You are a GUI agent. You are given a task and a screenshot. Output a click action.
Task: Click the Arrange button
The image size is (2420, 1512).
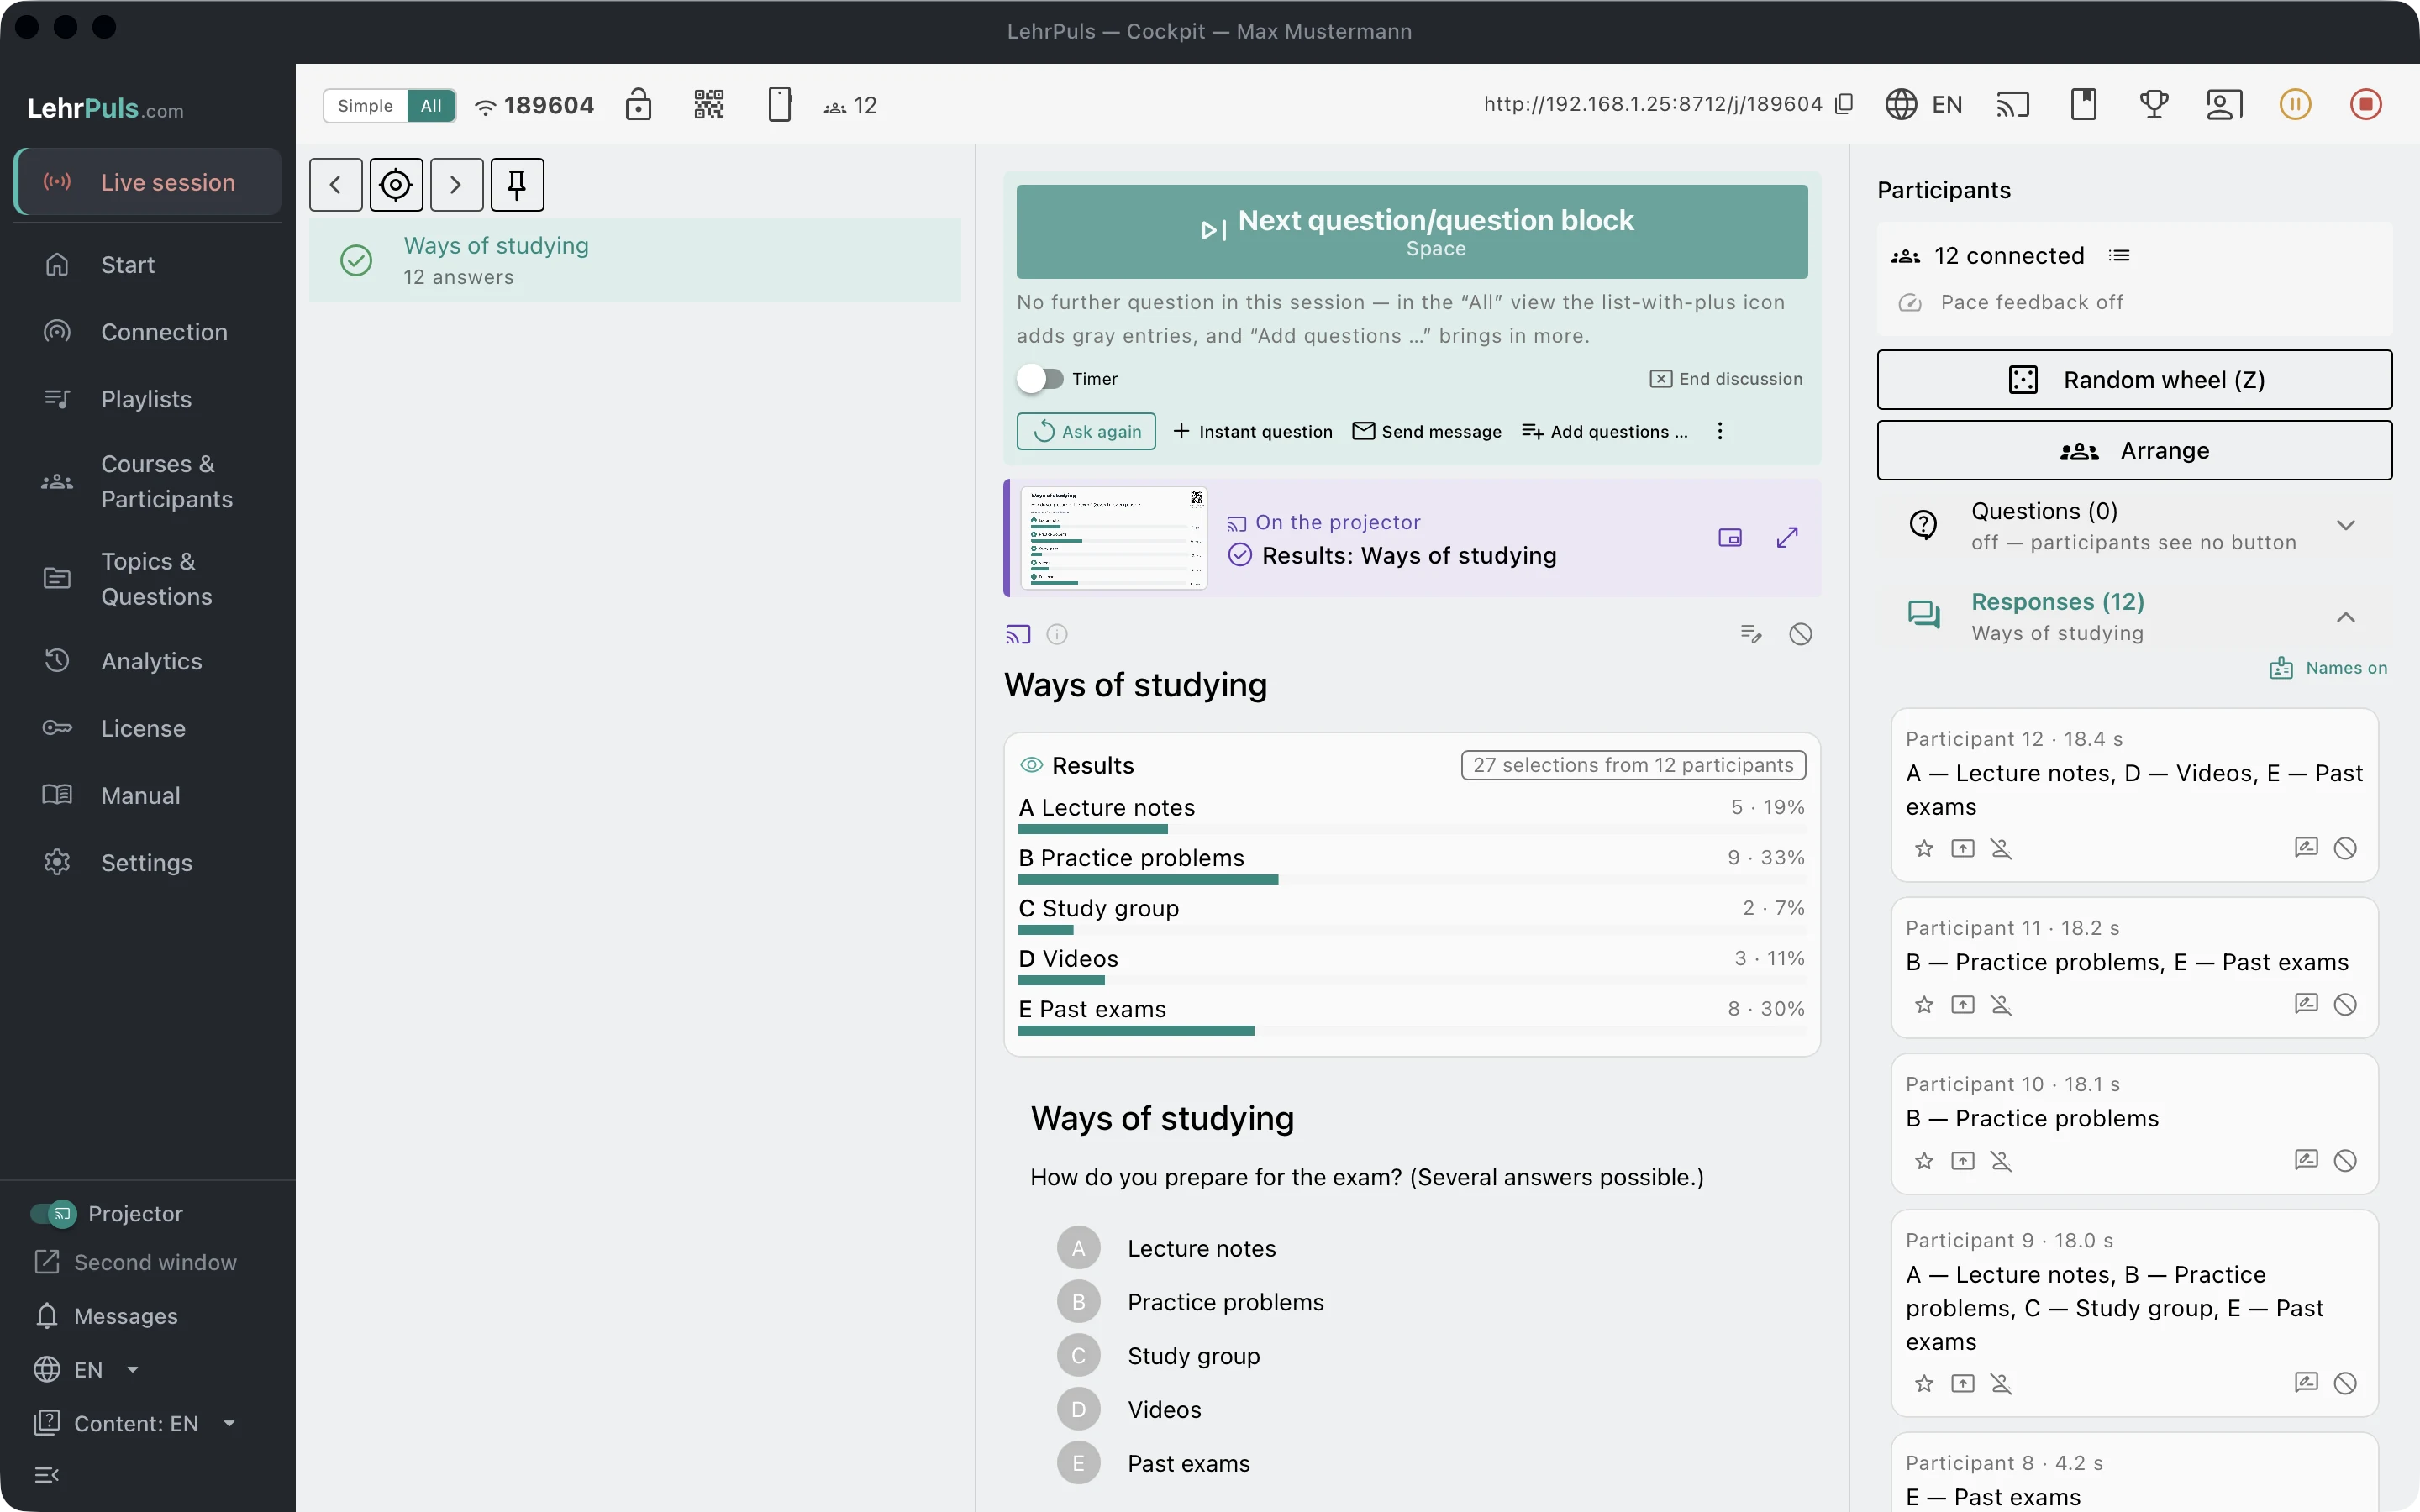click(2134, 450)
